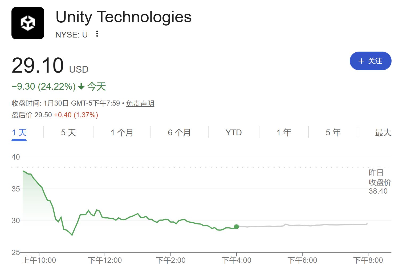Viewport: 399px width, 271px height.
Task: Click the green closing price dot on chart
Action: click(x=236, y=227)
